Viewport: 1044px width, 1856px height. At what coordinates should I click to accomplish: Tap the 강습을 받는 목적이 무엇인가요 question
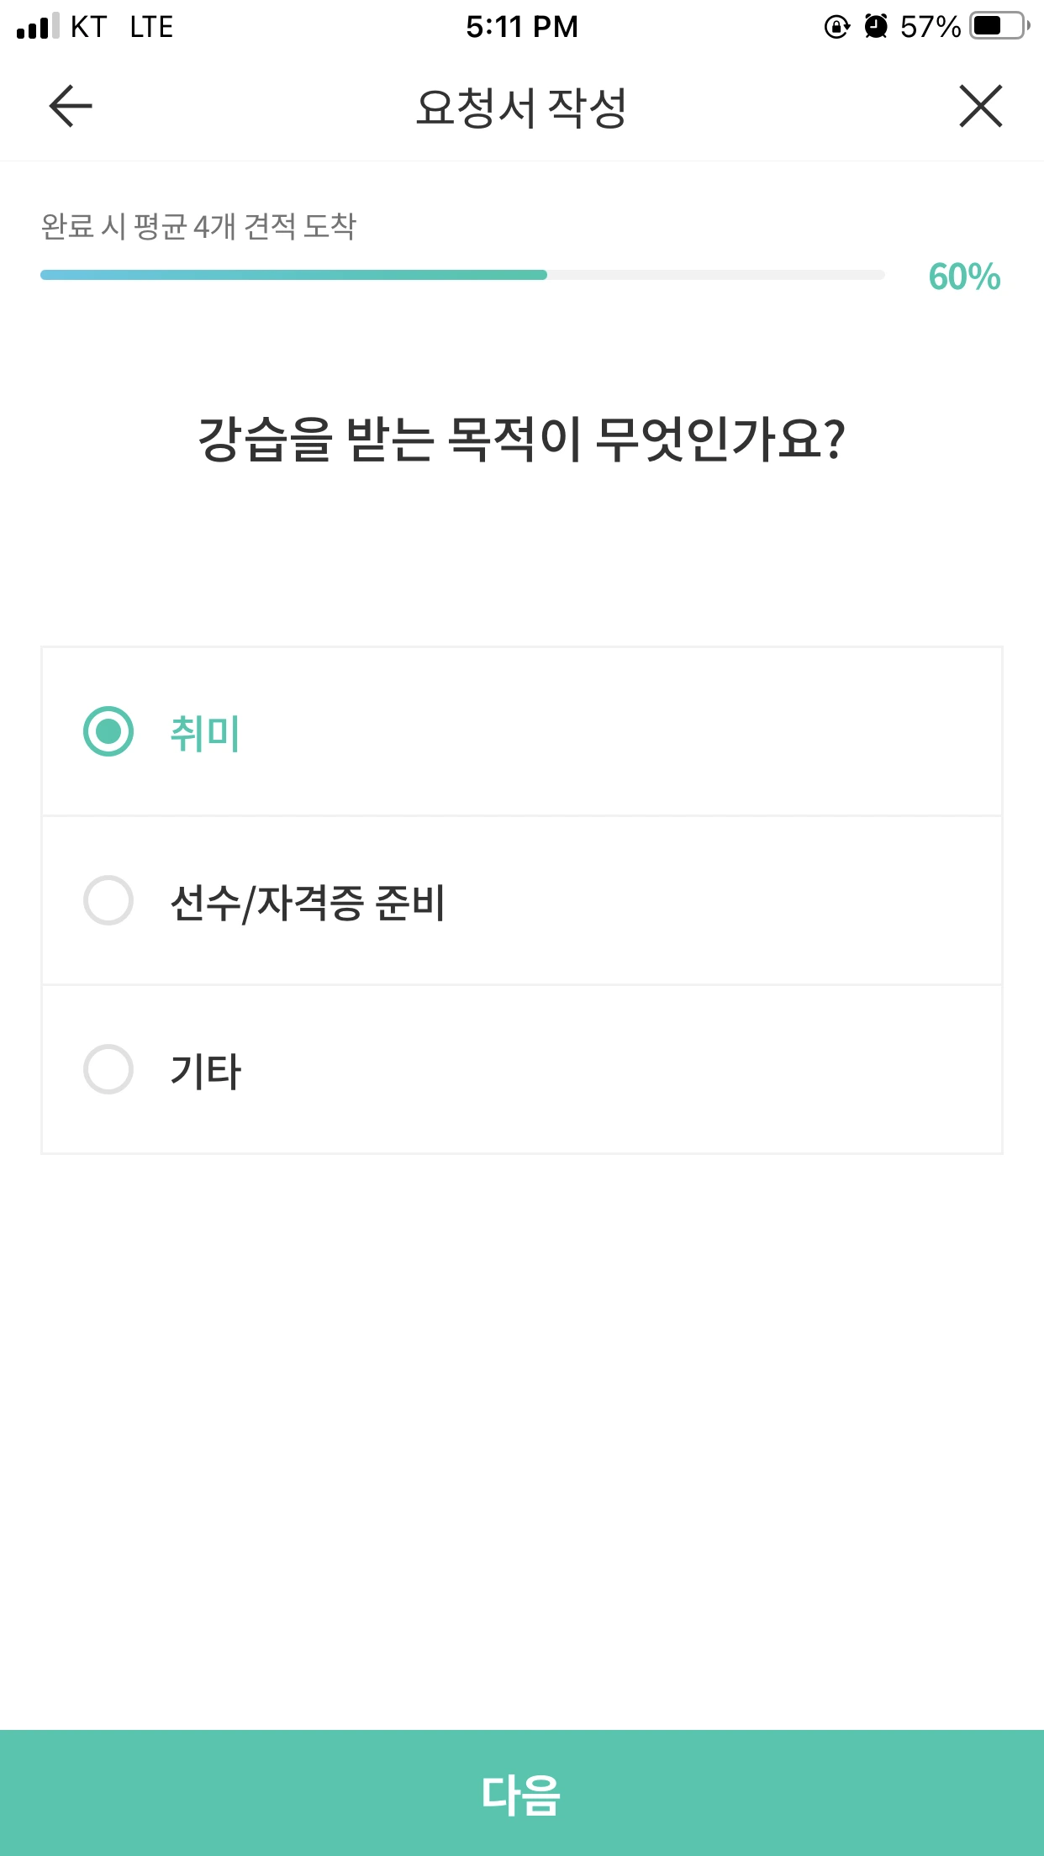pos(521,439)
